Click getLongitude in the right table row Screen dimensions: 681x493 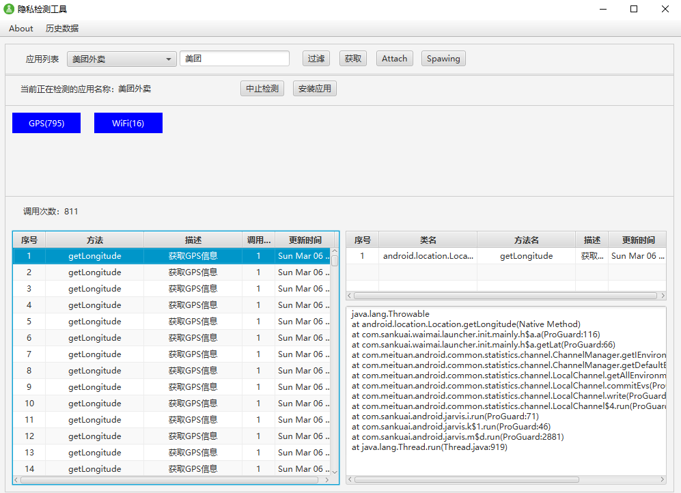527,256
